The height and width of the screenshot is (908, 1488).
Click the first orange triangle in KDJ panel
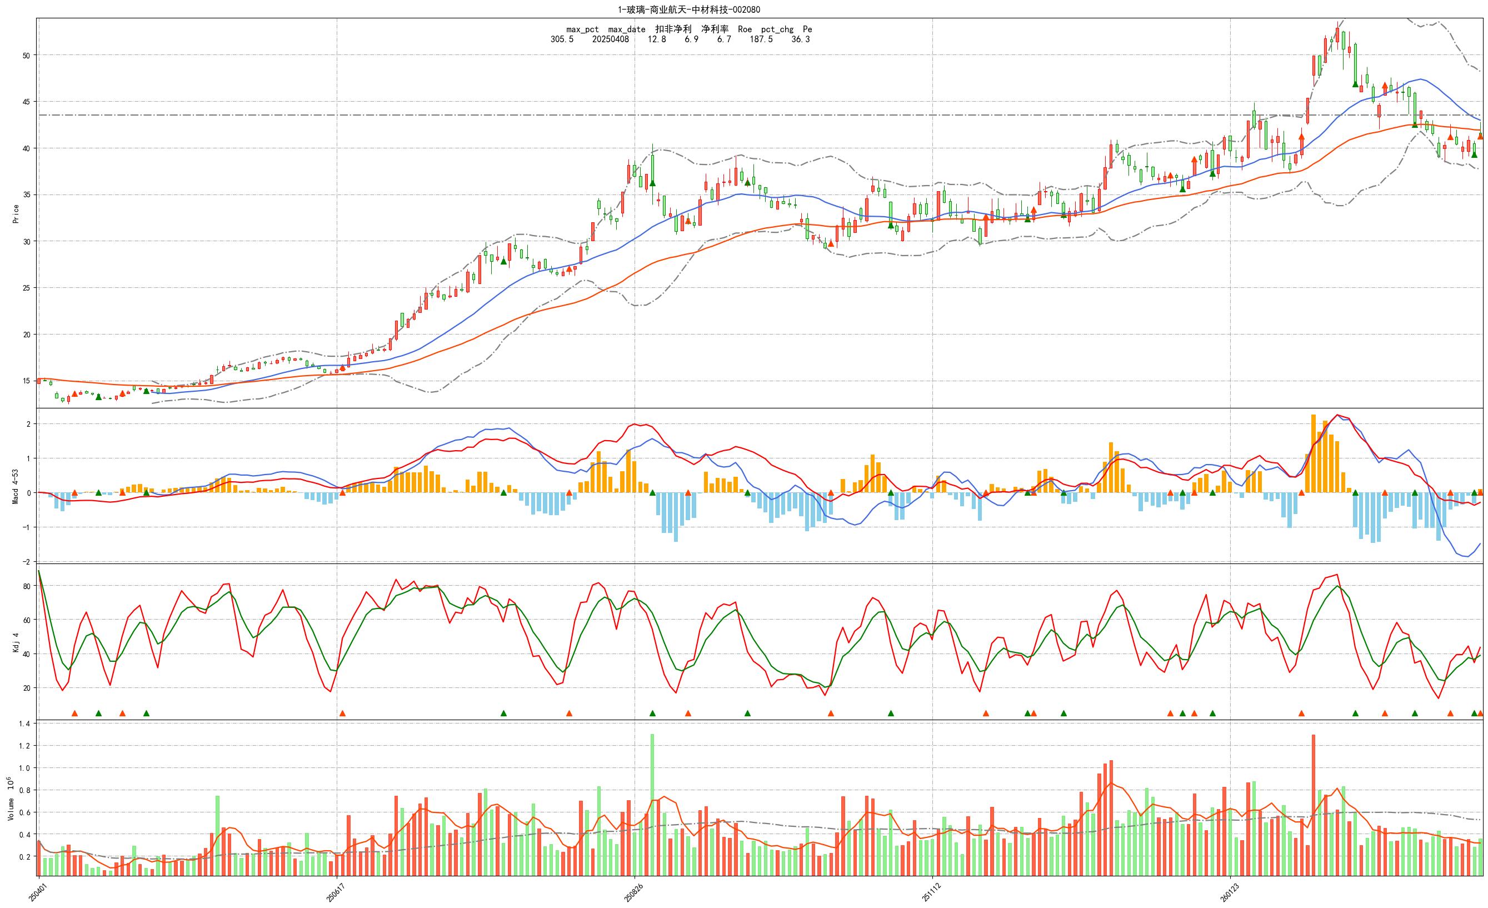pos(75,714)
